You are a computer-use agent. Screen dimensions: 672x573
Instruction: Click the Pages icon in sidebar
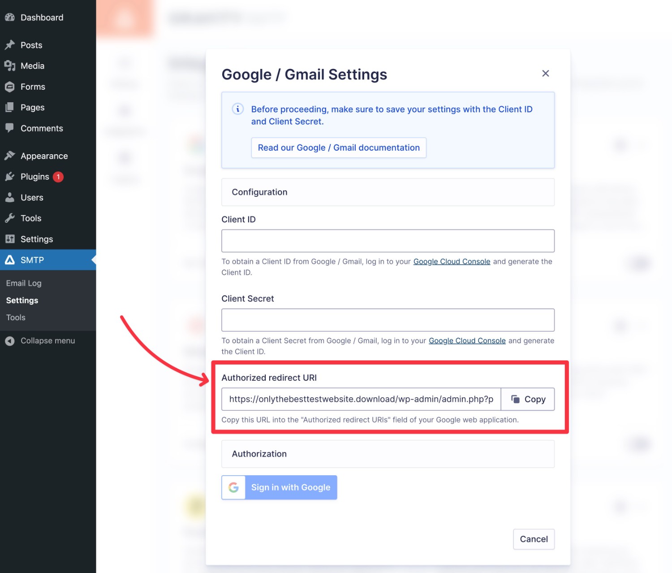pyautogui.click(x=10, y=107)
